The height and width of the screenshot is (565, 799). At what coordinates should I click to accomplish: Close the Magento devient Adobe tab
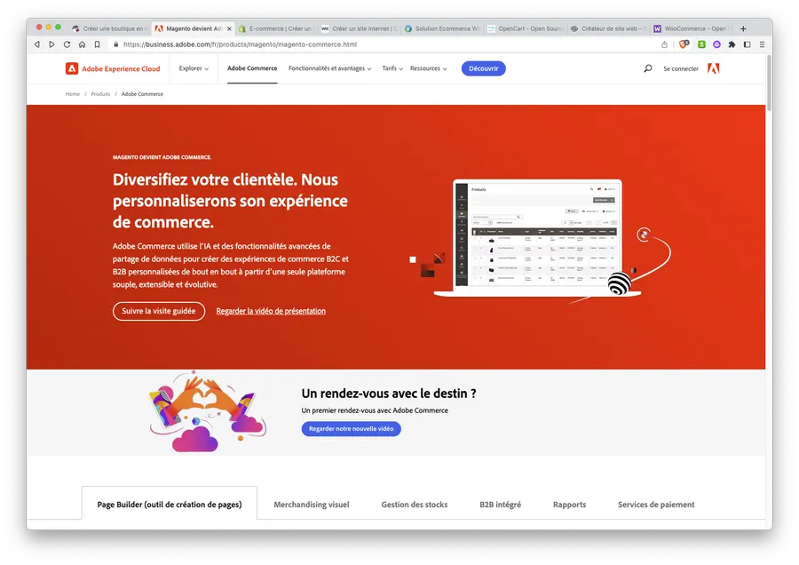click(229, 28)
